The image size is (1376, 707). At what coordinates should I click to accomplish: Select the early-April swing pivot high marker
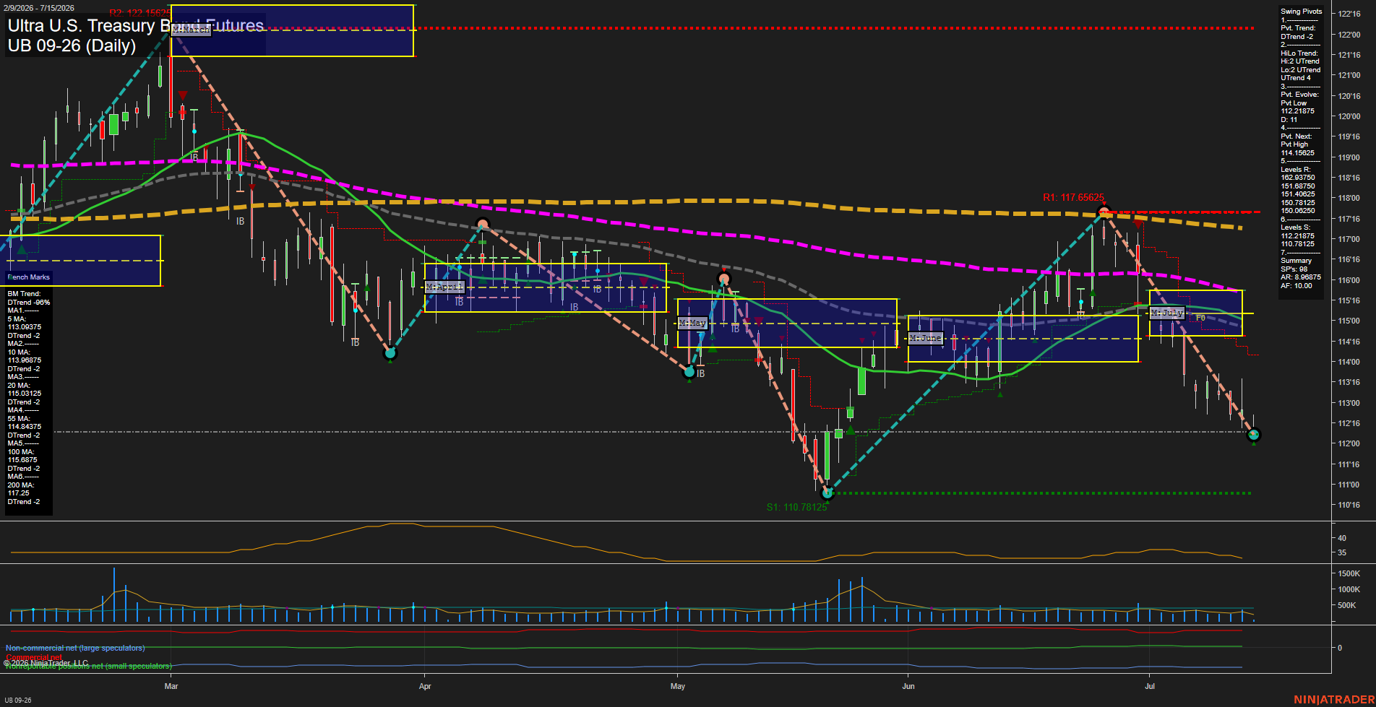(483, 225)
